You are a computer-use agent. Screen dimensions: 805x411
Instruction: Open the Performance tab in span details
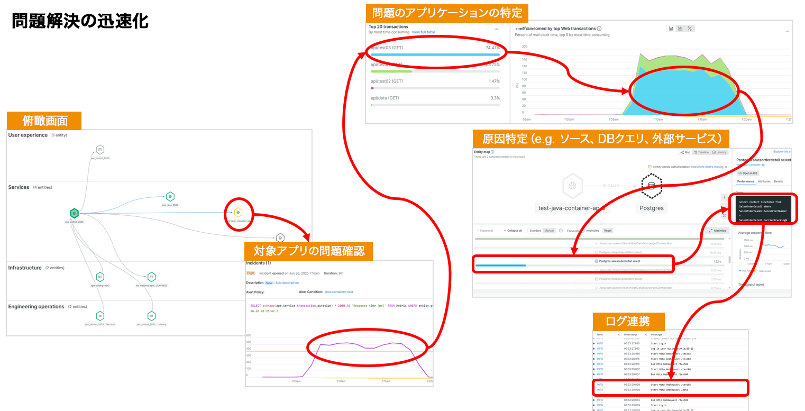coord(746,181)
